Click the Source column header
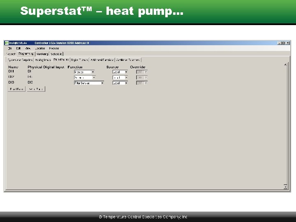The width and height of the screenshot is (296, 222). pyautogui.click(x=112, y=67)
